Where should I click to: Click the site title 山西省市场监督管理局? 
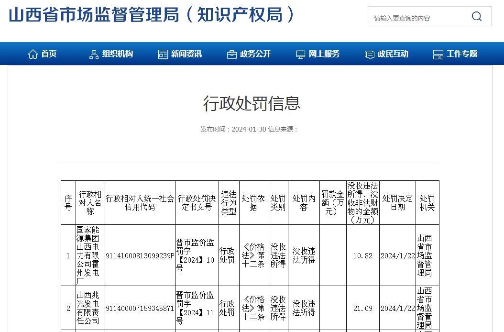[94, 15]
